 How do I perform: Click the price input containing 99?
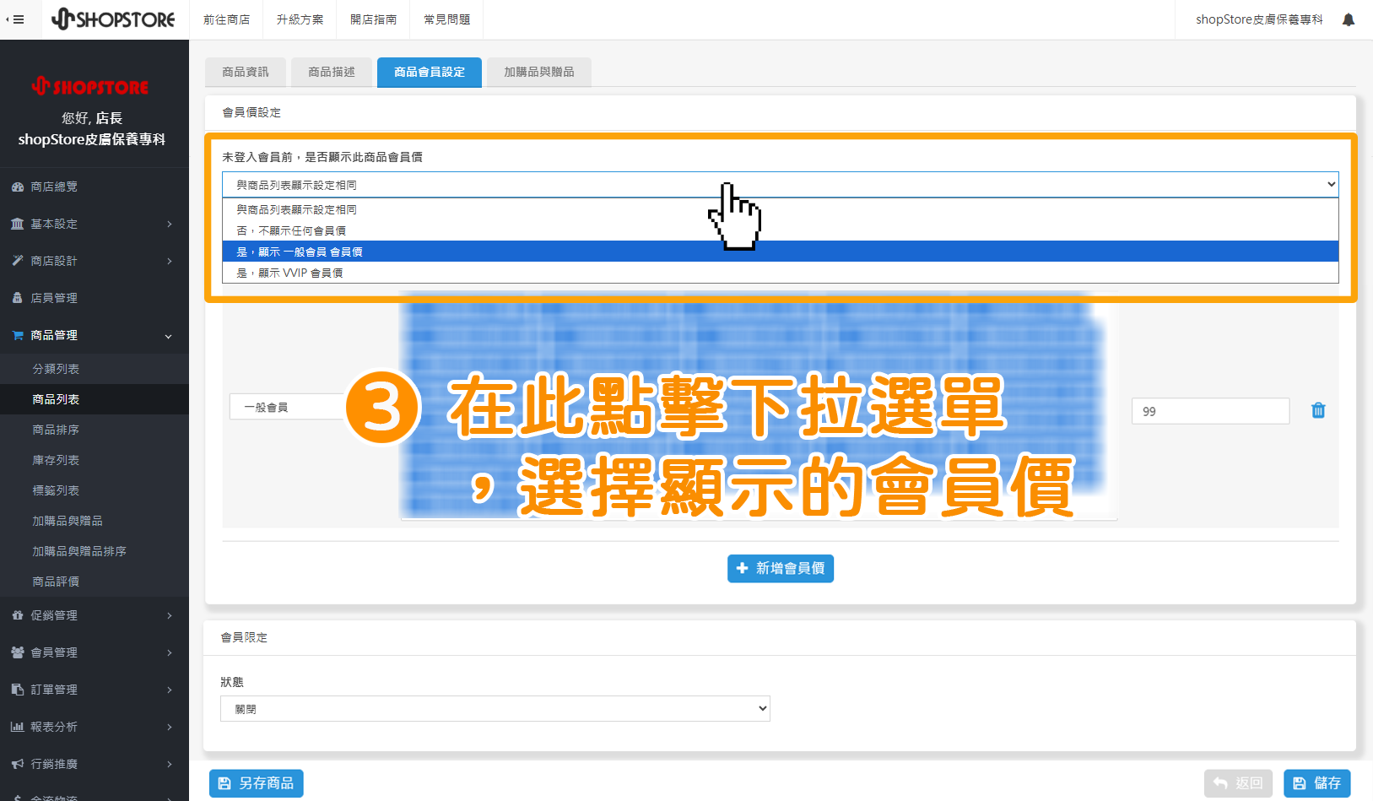point(1210,410)
